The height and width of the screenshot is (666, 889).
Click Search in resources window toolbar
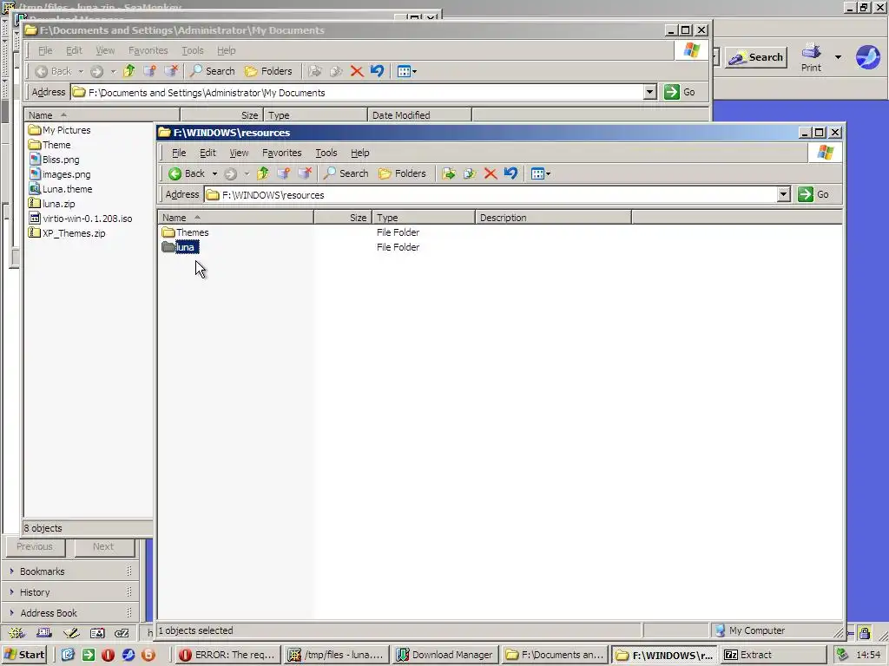click(346, 173)
